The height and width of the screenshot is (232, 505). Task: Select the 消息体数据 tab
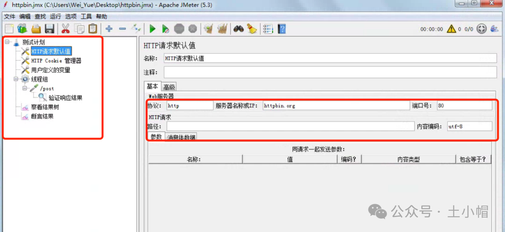(x=181, y=137)
